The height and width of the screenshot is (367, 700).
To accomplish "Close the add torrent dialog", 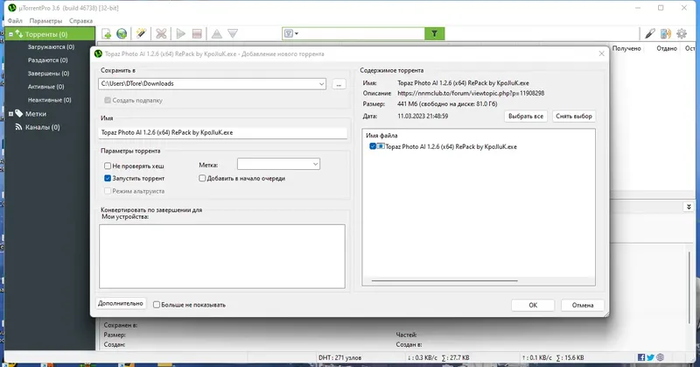I will point(601,53).
